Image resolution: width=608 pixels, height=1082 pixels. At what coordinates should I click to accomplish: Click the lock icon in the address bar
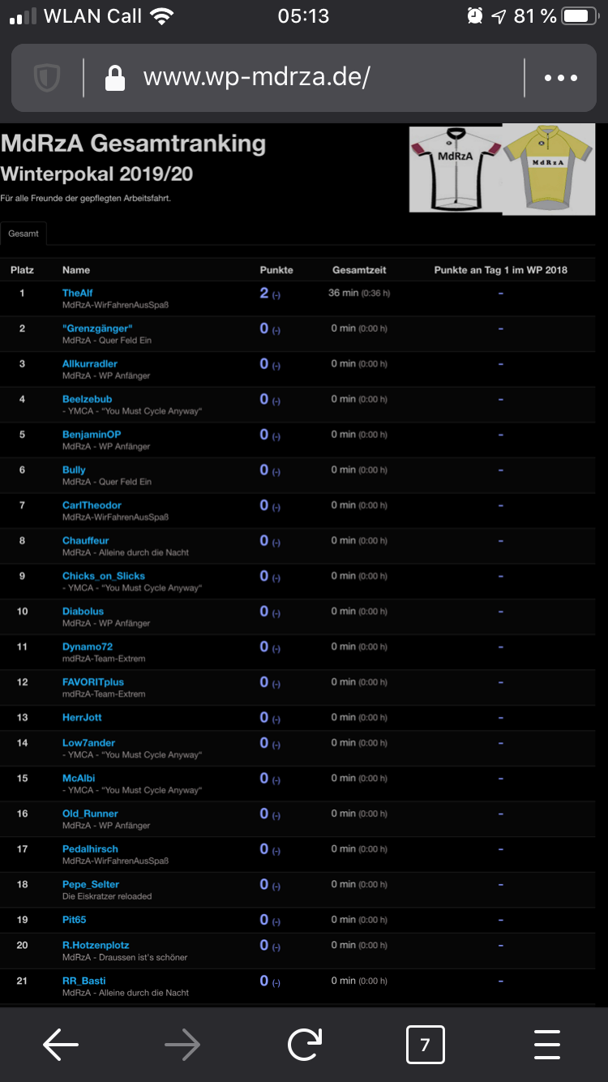(x=116, y=78)
